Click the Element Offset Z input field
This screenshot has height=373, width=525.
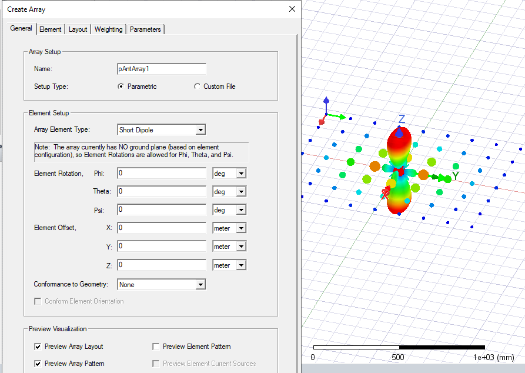click(162, 265)
